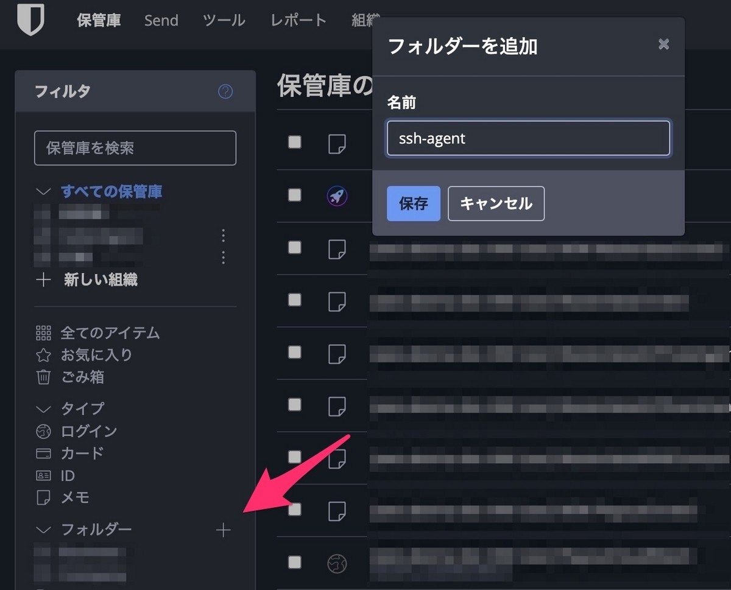Save the new folder with 保存
Viewport: 731px width, 590px height.
(x=414, y=203)
